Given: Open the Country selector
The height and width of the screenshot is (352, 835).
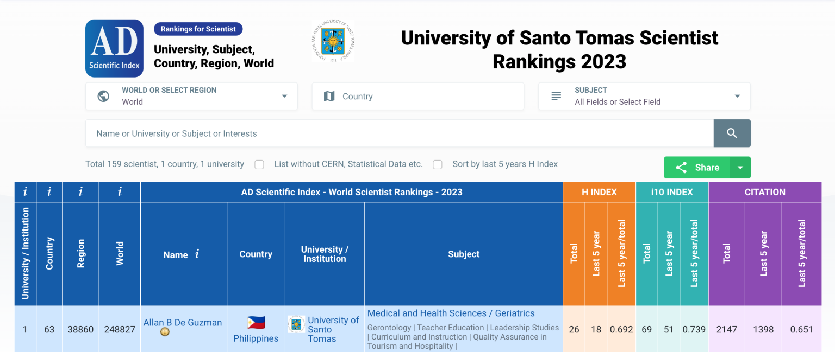Looking at the screenshot, I should (418, 97).
